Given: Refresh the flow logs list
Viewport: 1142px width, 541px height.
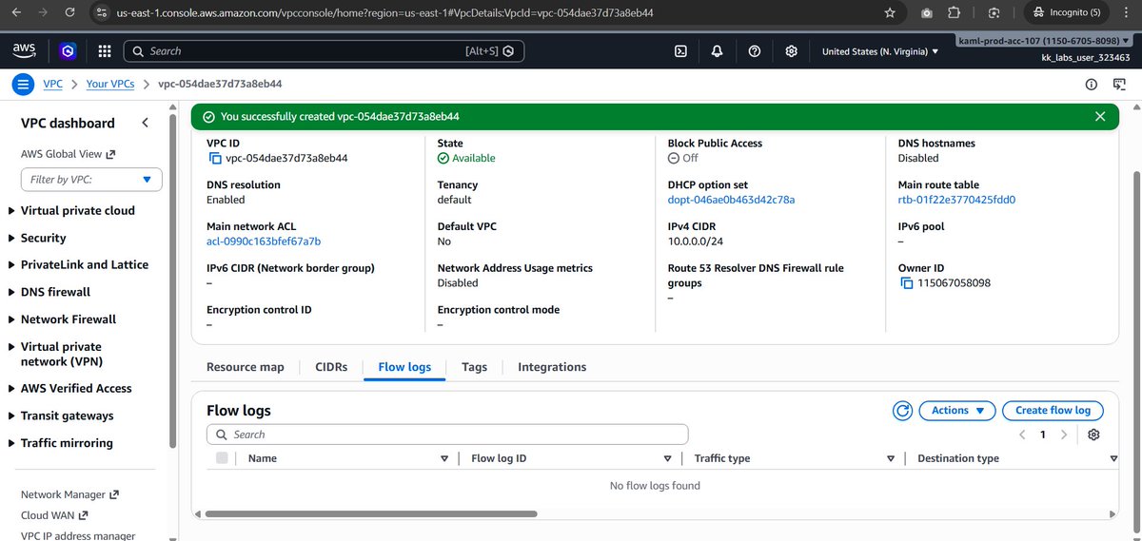Looking at the screenshot, I should point(902,411).
